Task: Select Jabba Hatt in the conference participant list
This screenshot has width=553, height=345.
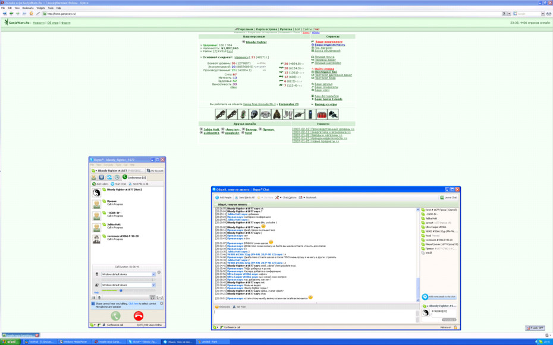Action: tap(127, 227)
